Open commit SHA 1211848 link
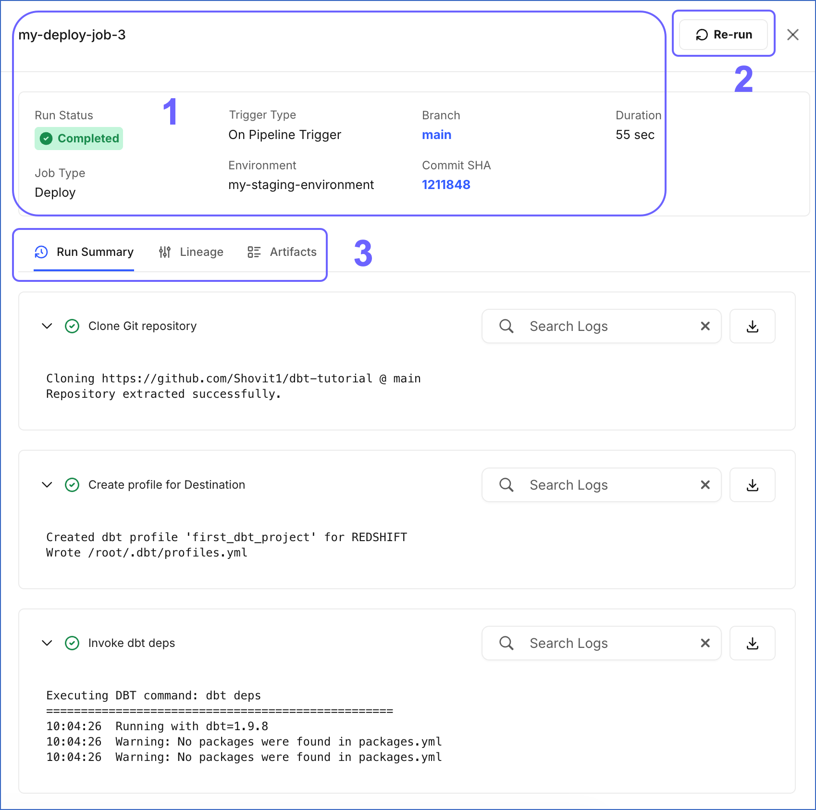The width and height of the screenshot is (816, 810). (x=446, y=185)
